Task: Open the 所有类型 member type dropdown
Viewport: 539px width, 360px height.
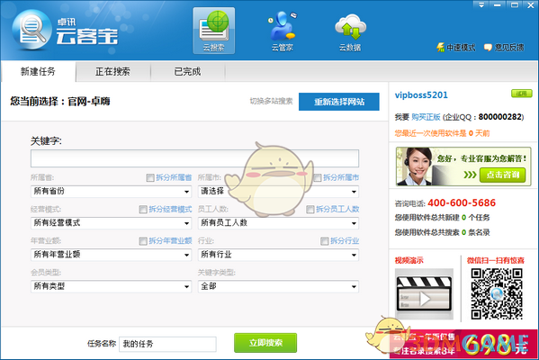Action: [111, 286]
